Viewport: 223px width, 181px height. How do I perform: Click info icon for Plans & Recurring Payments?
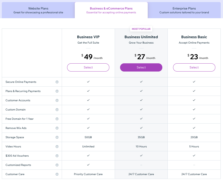(57, 91)
